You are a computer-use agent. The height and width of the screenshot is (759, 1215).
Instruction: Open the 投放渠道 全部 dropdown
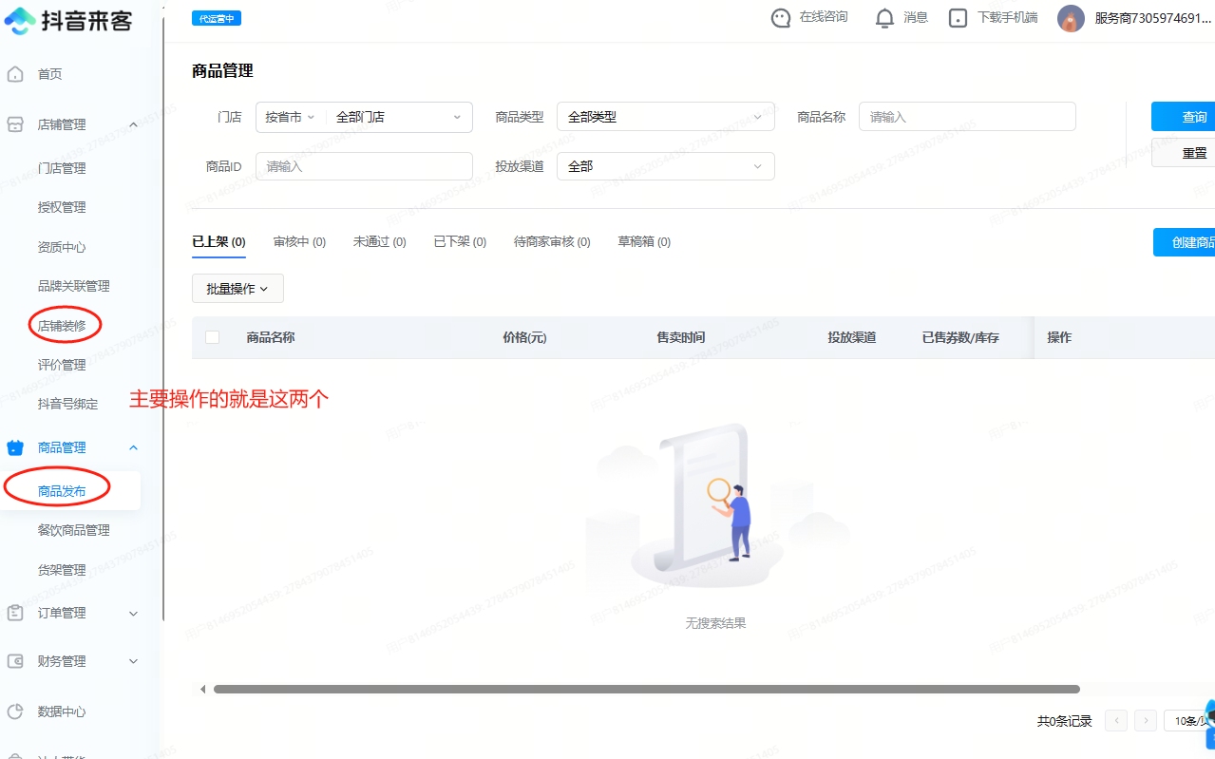pyautogui.click(x=665, y=166)
